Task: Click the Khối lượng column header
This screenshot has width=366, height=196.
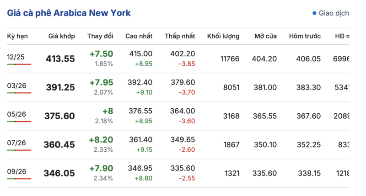Action: click(223, 36)
